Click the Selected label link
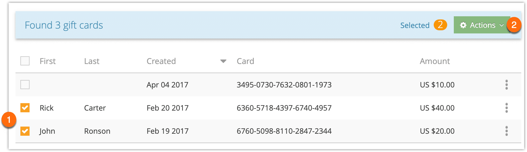 point(415,25)
